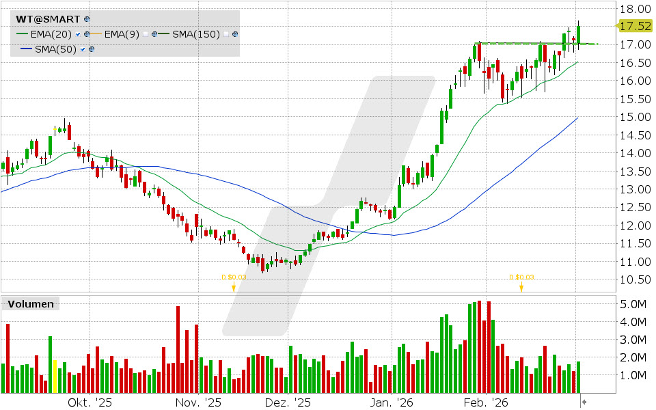Open WT@SMART chart settings gear

click(x=87, y=19)
